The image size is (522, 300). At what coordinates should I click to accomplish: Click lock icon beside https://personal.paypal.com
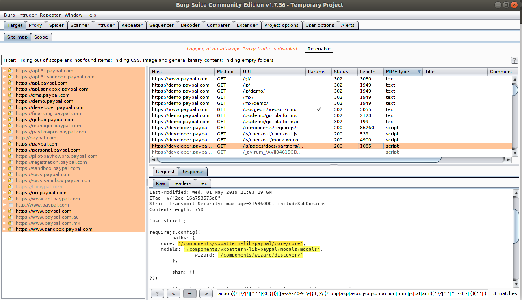(11, 150)
